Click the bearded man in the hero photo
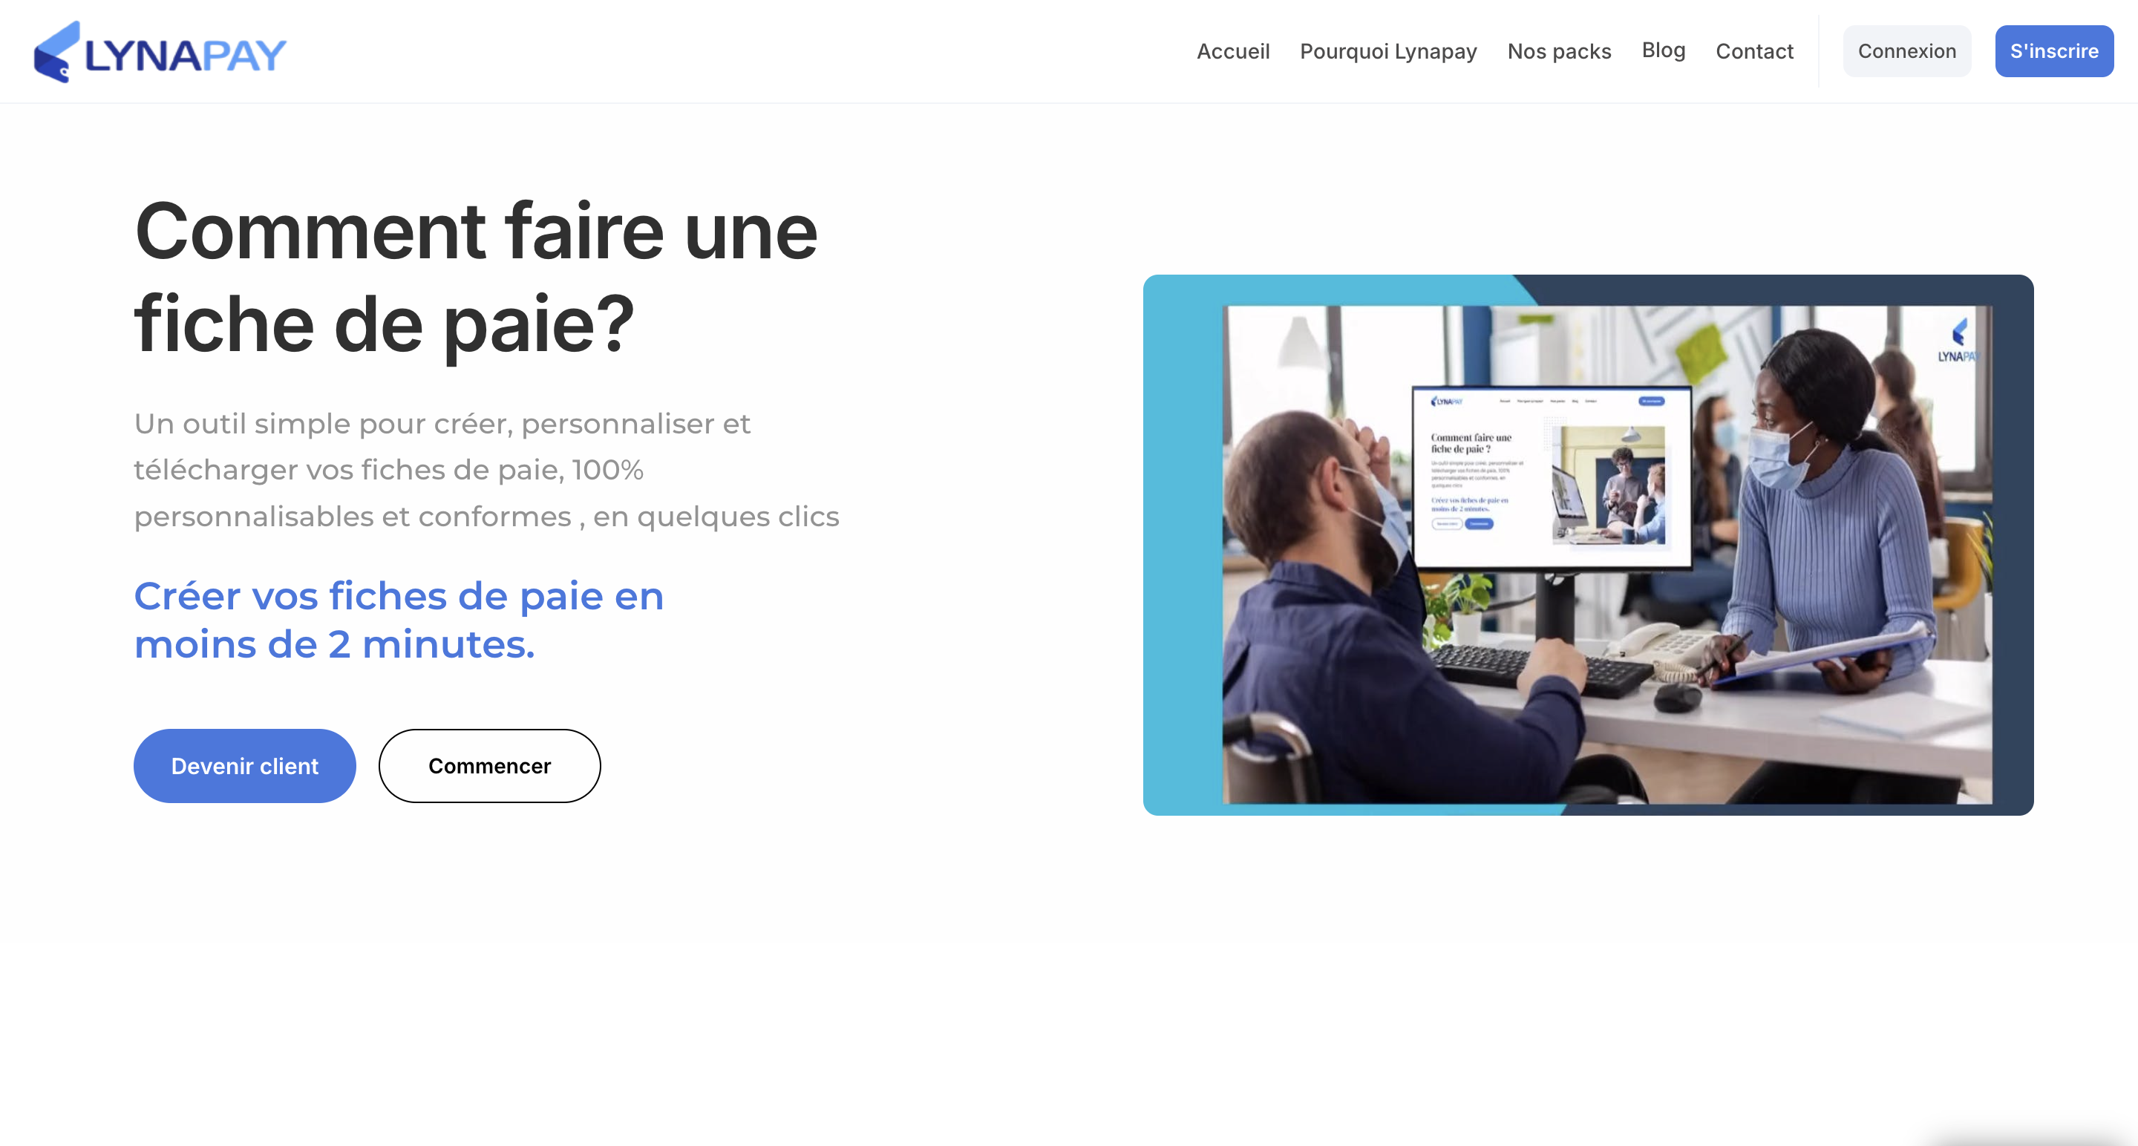Viewport: 2138px width, 1146px height. coord(1361,614)
